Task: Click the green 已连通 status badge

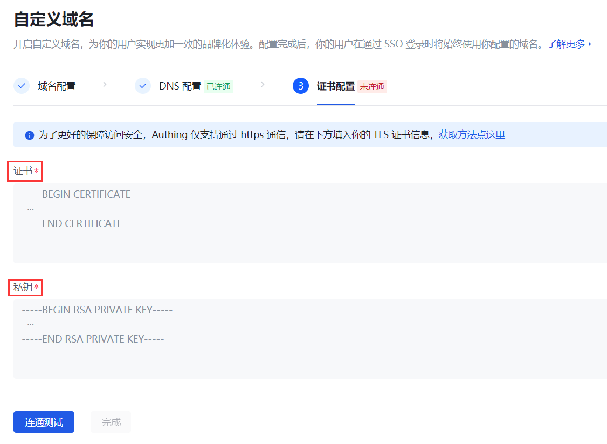Action: point(218,87)
